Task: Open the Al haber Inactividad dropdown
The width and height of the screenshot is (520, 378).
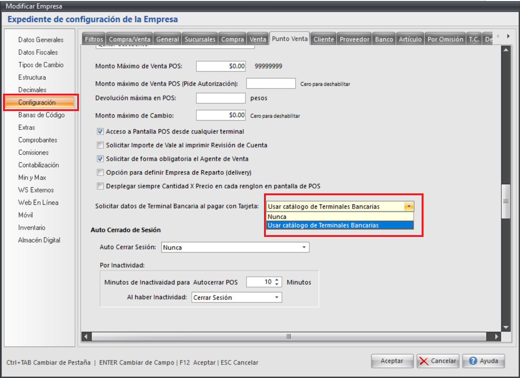Action: 277,298
